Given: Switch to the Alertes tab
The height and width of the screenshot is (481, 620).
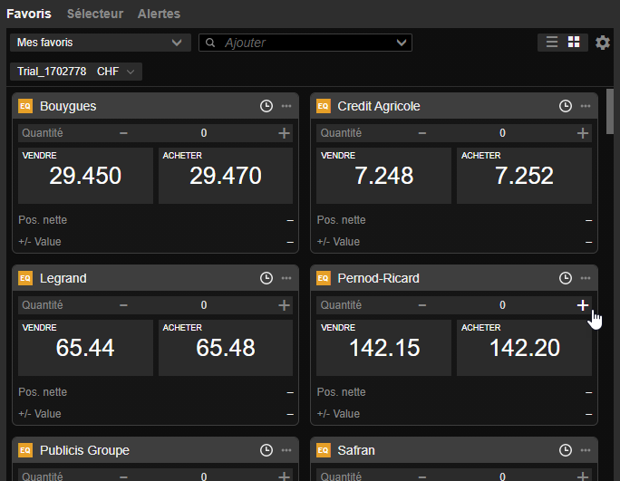Looking at the screenshot, I should click(x=159, y=14).
